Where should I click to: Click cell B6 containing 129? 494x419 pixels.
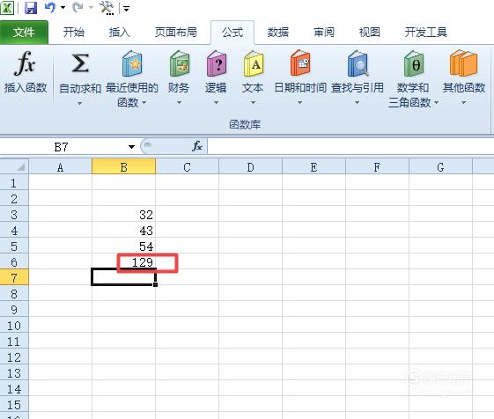(123, 261)
